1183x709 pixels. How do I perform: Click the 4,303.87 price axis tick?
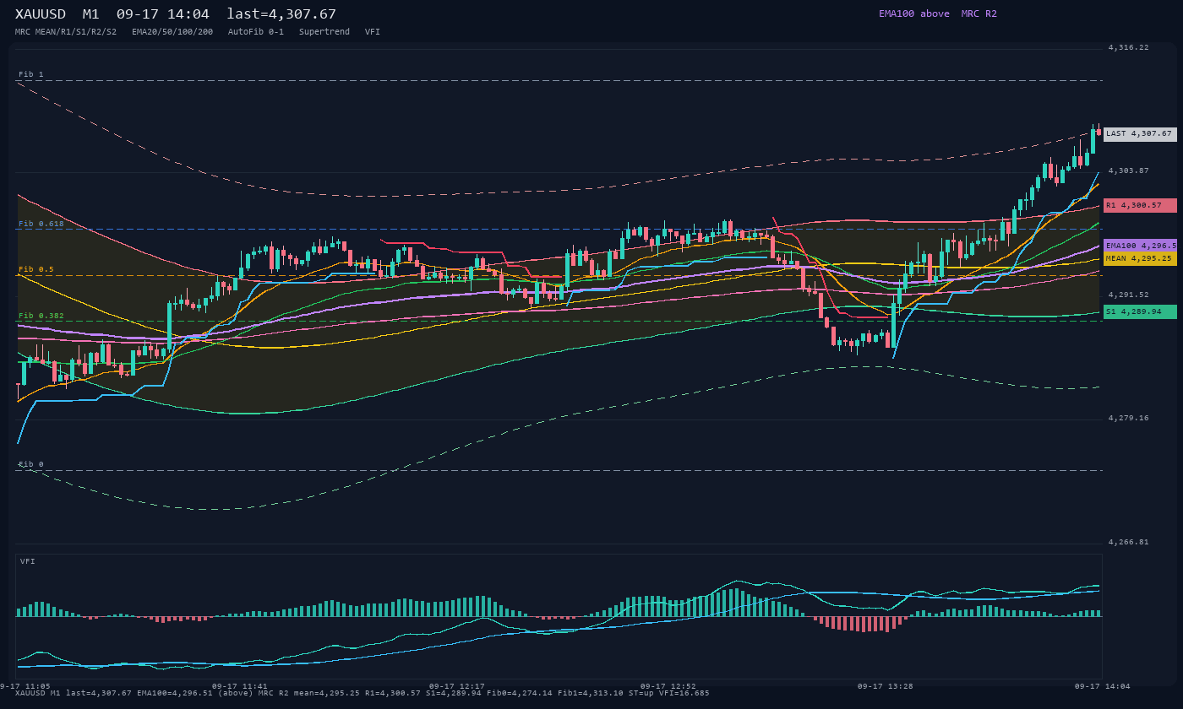click(x=1129, y=170)
